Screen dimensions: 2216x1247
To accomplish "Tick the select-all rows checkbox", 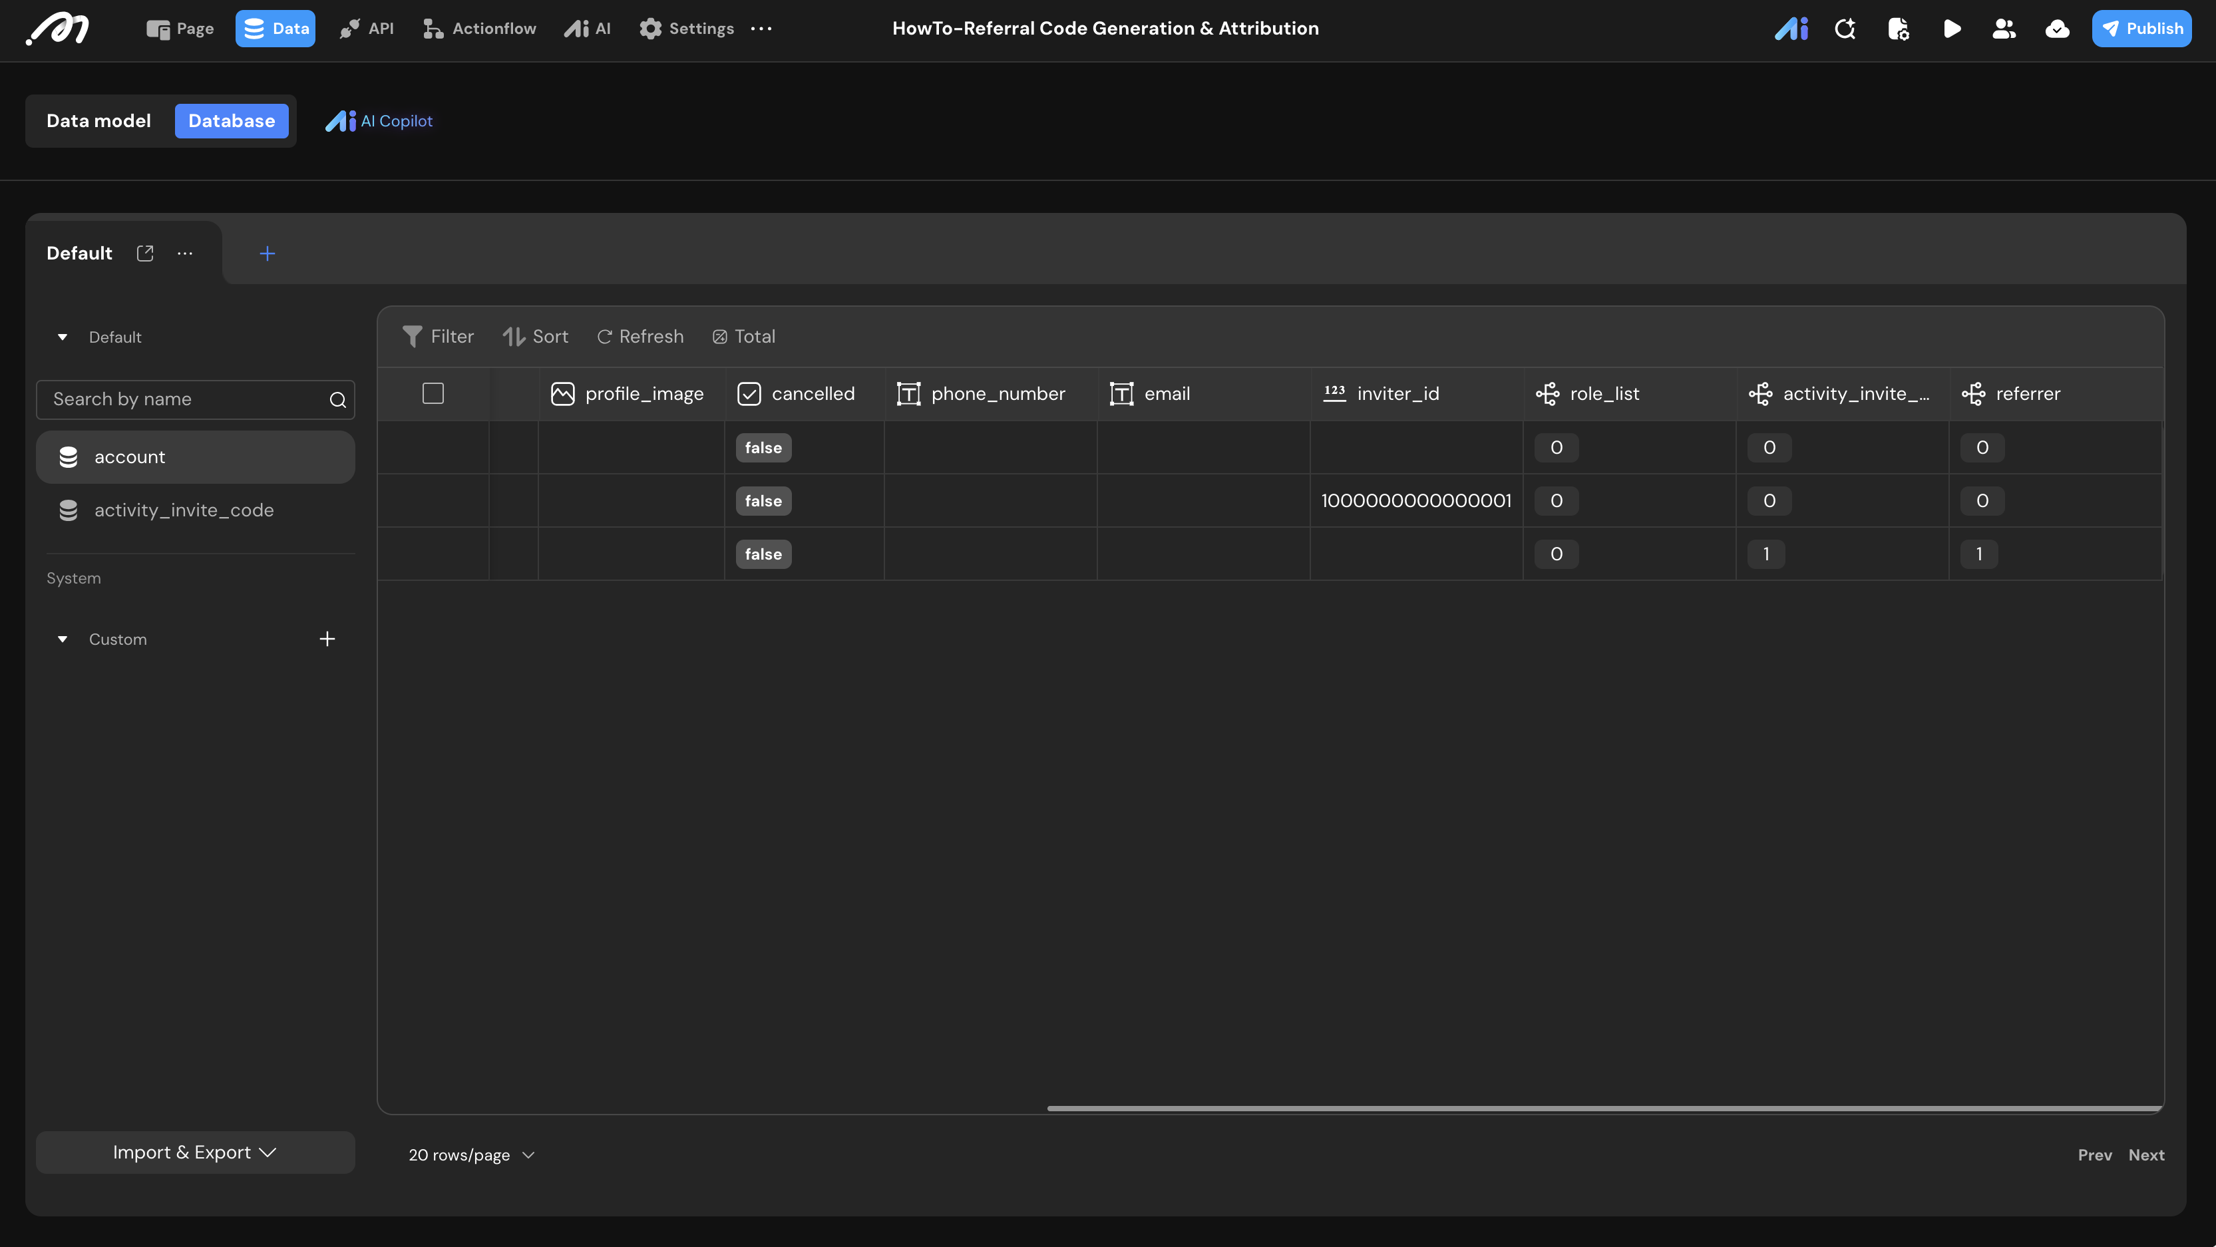I will pyautogui.click(x=433, y=393).
